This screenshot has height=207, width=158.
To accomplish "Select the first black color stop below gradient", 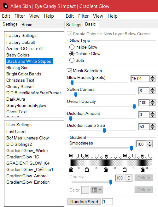I will click(x=71, y=169).
